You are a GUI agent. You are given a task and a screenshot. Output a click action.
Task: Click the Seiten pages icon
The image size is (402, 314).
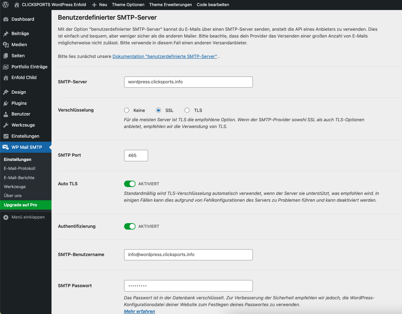click(x=6, y=56)
